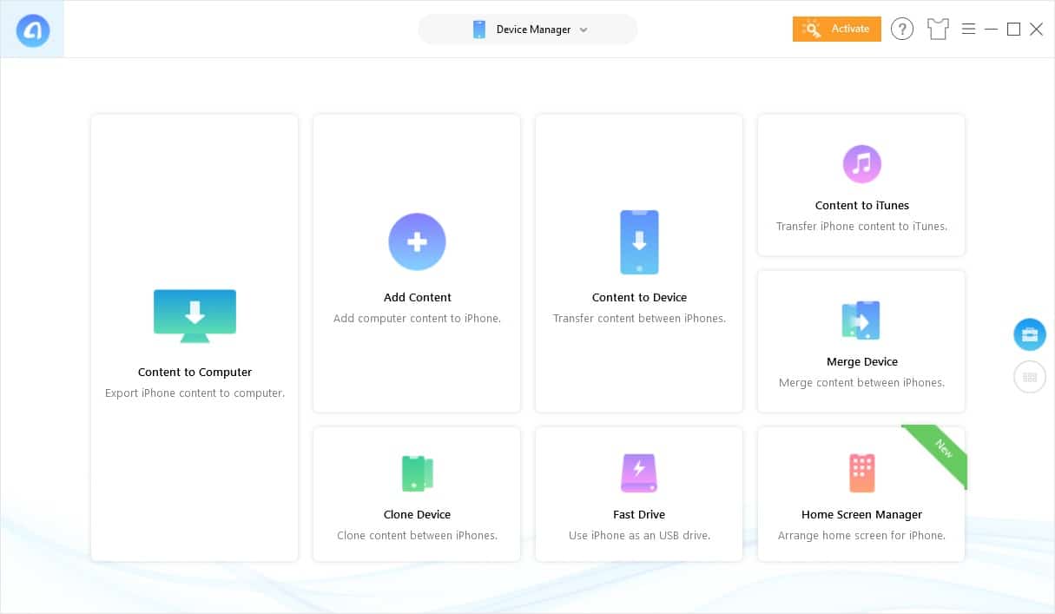The image size is (1055, 614).
Task: Switch to the blue toolbox view button
Action: coord(1030,334)
